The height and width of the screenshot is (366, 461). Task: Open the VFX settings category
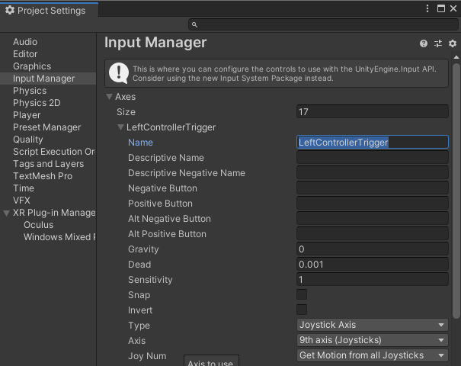(21, 201)
